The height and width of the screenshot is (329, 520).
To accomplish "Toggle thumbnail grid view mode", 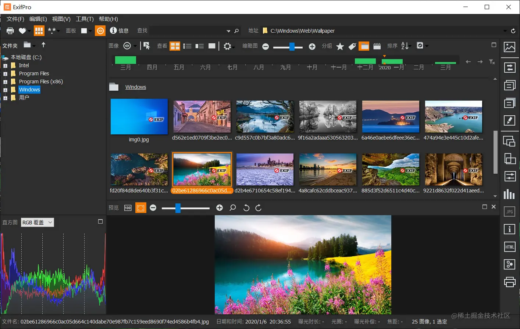I will (x=175, y=46).
